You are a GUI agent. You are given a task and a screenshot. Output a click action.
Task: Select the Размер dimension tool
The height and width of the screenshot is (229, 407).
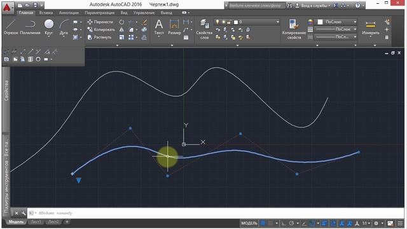[x=174, y=27]
